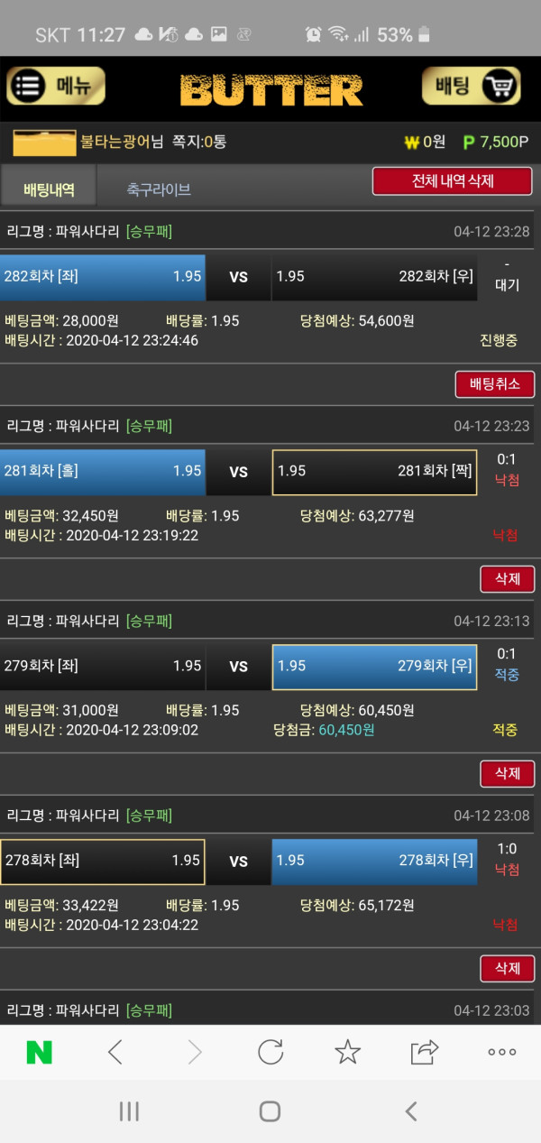Image resolution: width=541 pixels, height=1143 pixels.
Task: Delete the 281회차 bet record
Action: [507, 579]
